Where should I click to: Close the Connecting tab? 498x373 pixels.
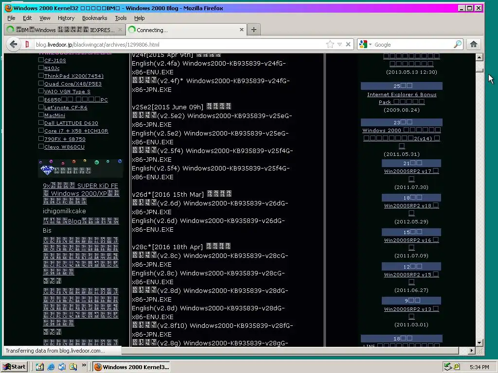click(241, 30)
